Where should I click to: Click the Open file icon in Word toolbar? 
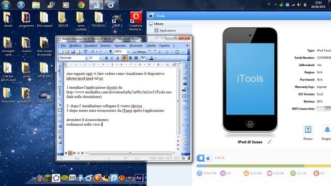tap(67, 52)
